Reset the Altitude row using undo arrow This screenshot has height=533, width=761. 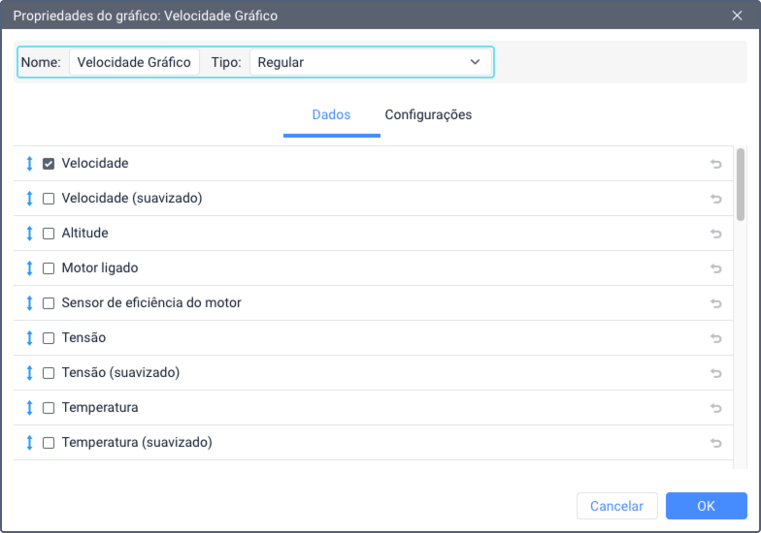tap(716, 234)
